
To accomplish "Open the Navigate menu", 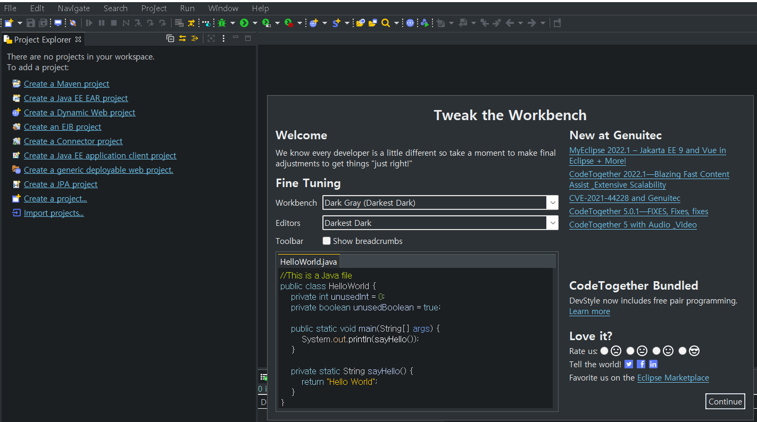I will click(74, 8).
